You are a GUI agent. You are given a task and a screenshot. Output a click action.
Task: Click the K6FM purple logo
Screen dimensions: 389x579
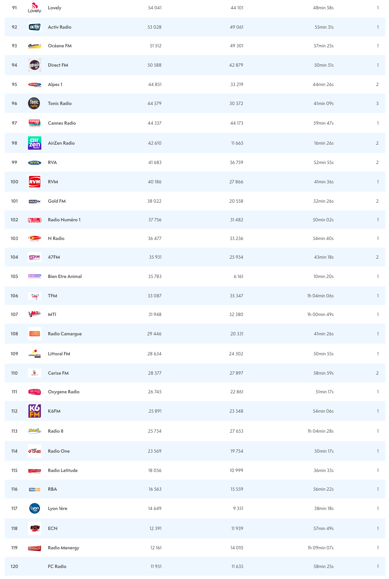click(x=35, y=411)
